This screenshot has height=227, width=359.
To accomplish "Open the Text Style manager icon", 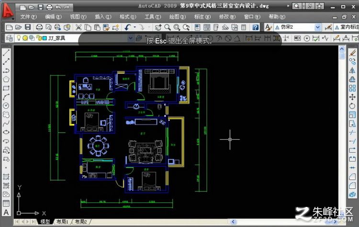I will (x=268, y=27).
